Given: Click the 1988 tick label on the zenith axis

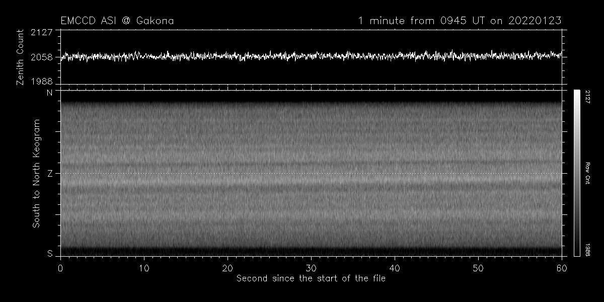Looking at the screenshot, I should (42, 81).
